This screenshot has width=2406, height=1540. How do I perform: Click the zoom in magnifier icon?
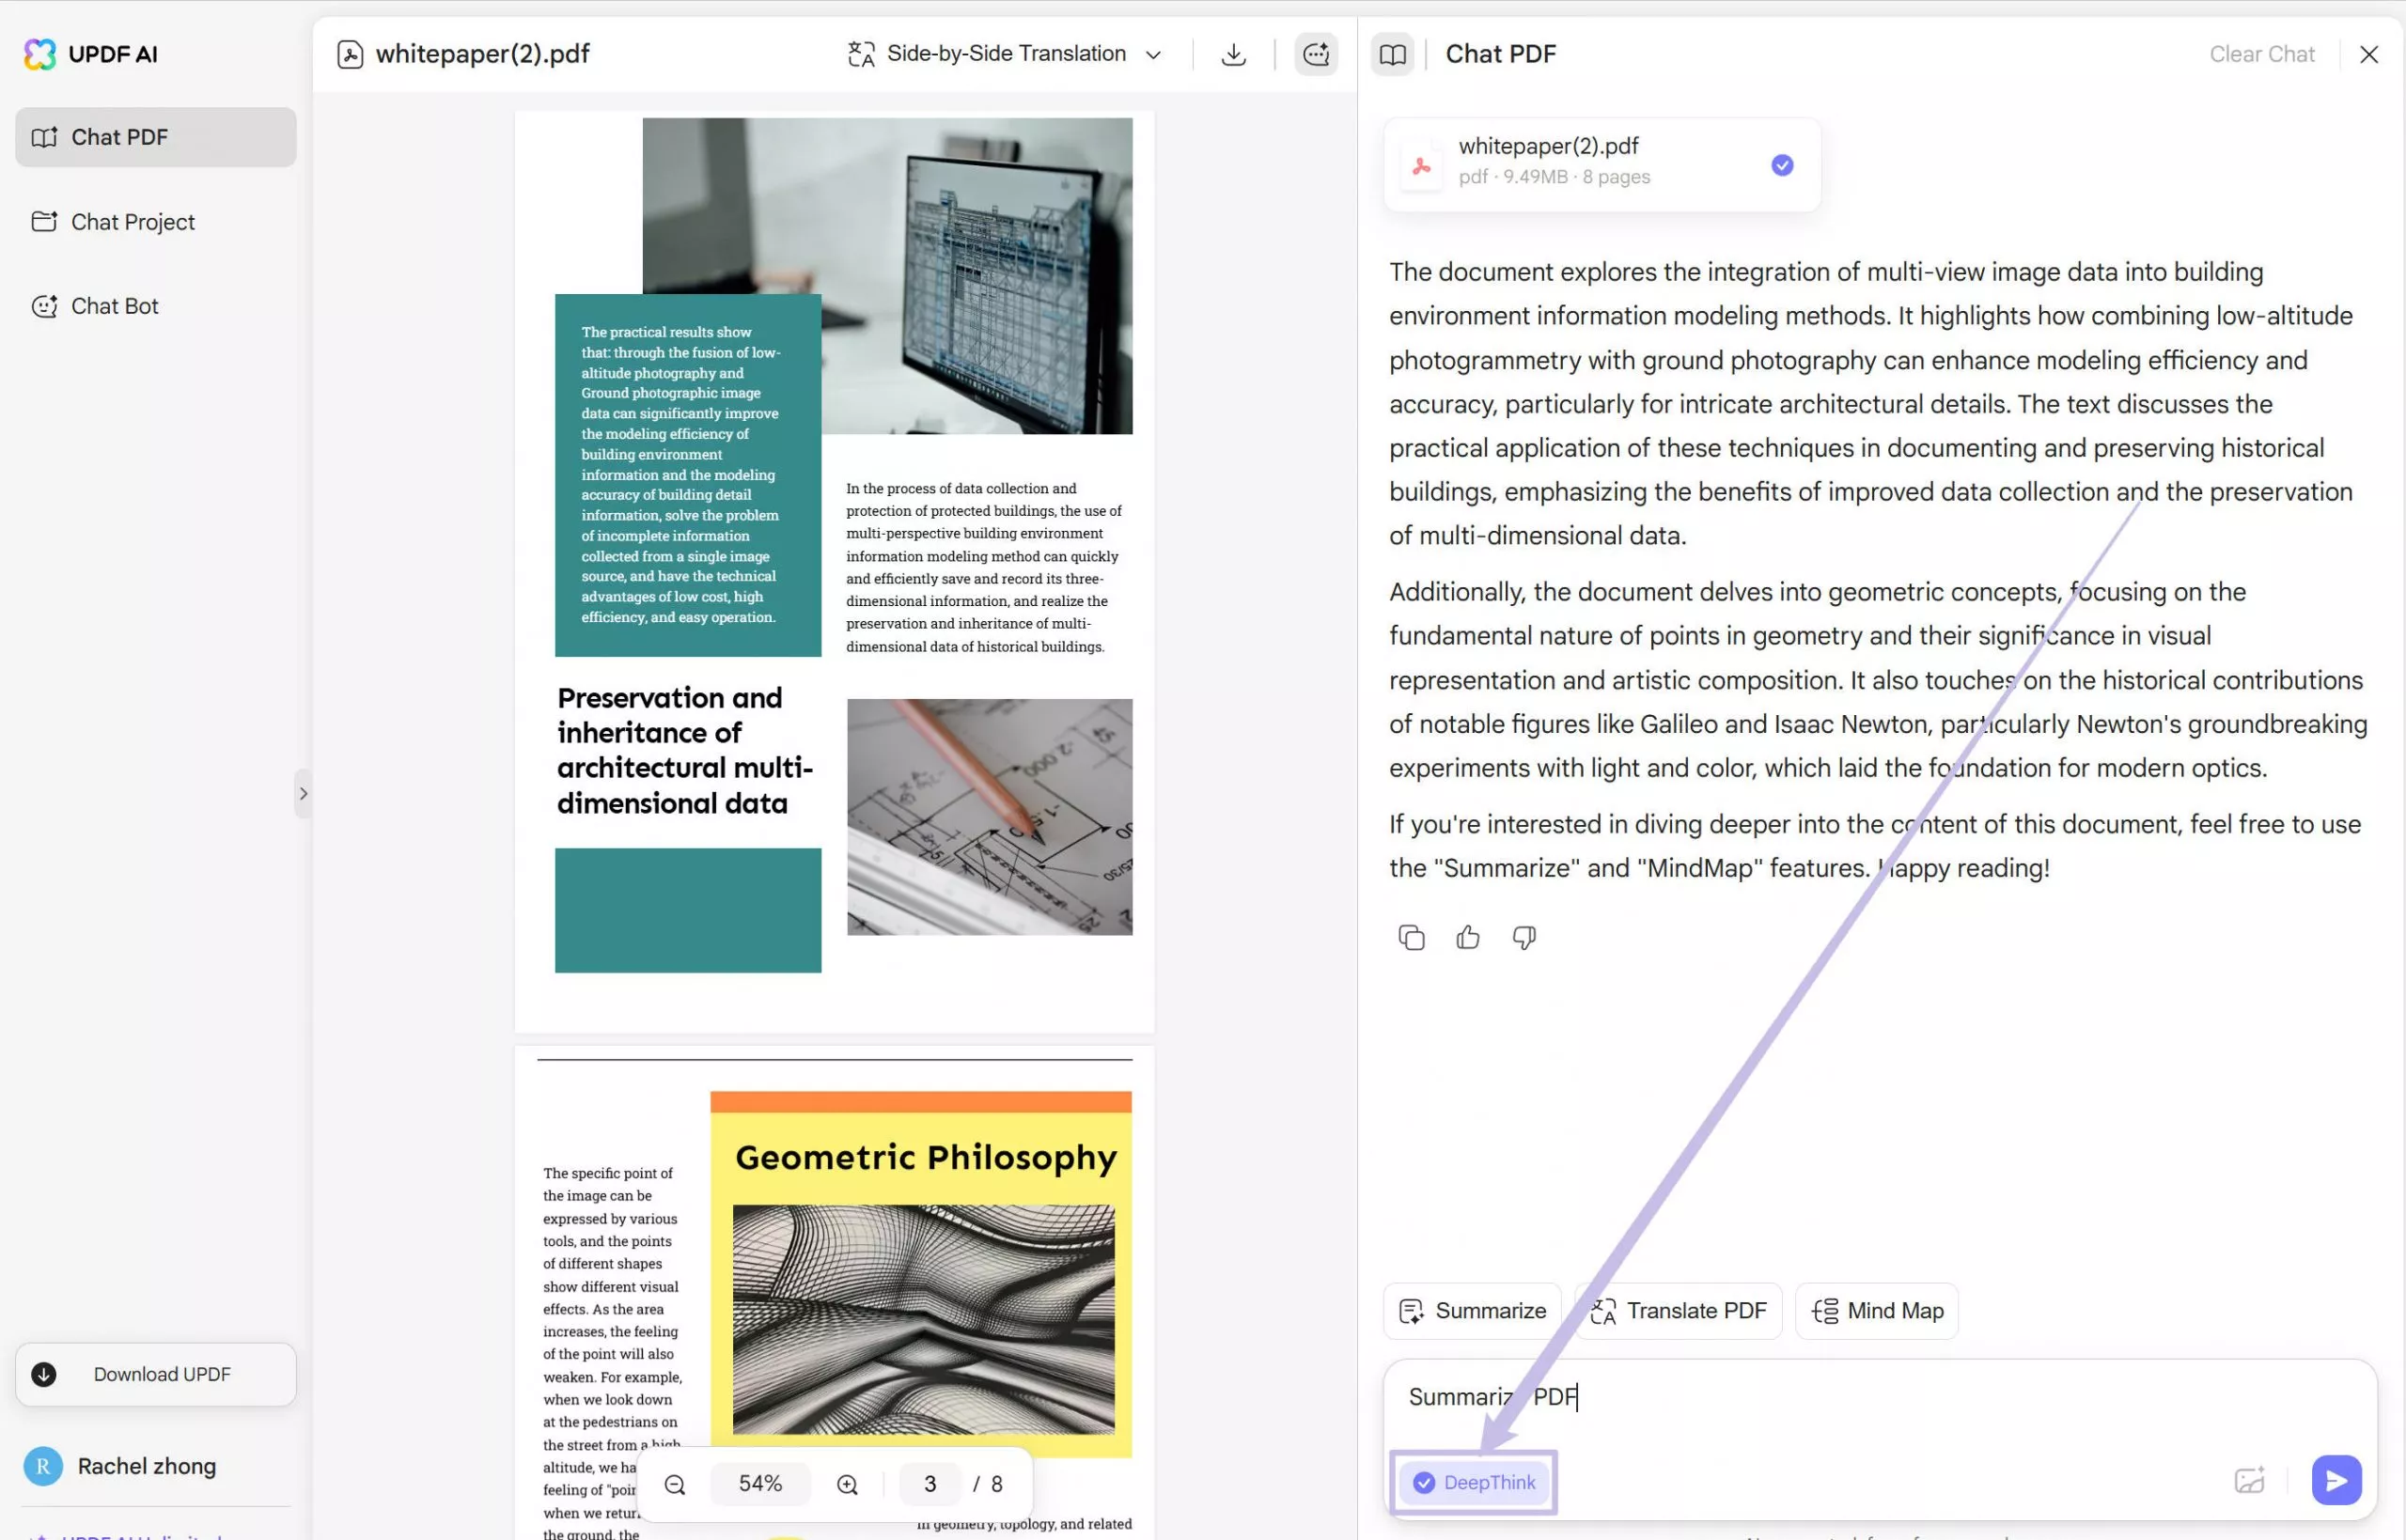(847, 1484)
